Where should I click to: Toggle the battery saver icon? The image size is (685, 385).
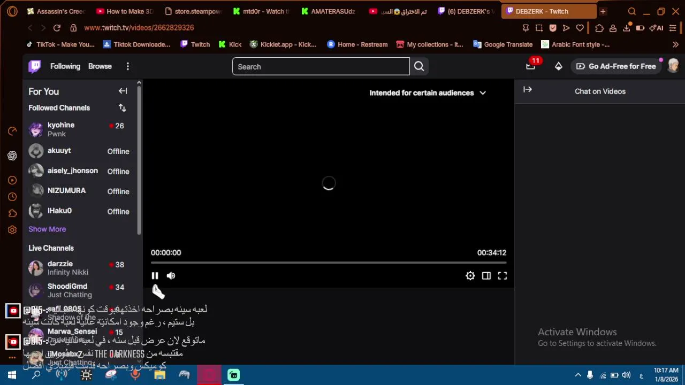640,28
